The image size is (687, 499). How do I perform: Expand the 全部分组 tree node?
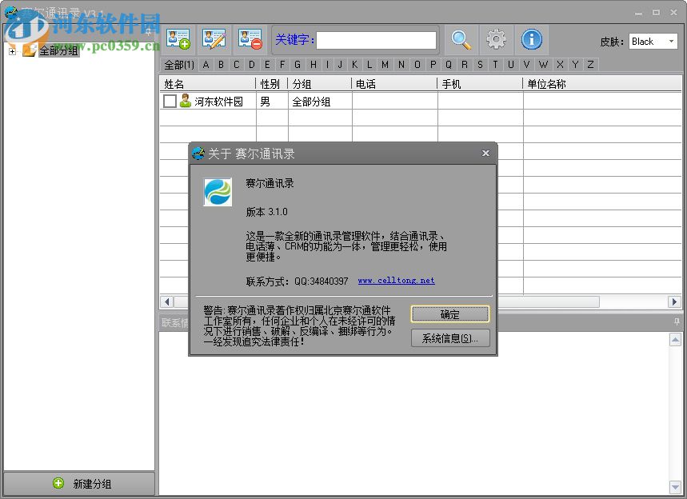pyautogui.click(x=11, y=50)
